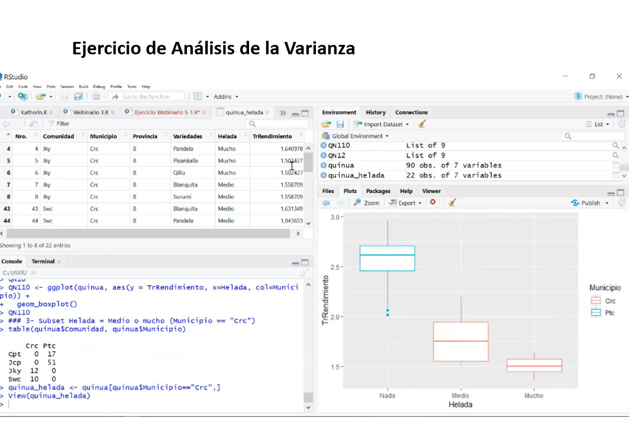Viewport: 633px width, 421px height.
Task: Click the broom icon to clear all plots
Action: (453, 203)
